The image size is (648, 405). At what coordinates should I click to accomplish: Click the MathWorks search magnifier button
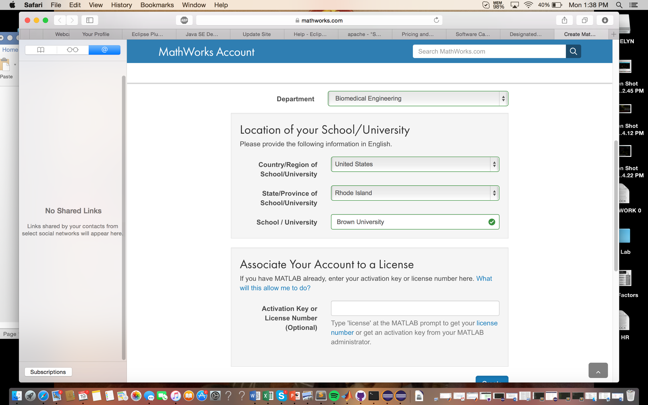tap(573, 51)
